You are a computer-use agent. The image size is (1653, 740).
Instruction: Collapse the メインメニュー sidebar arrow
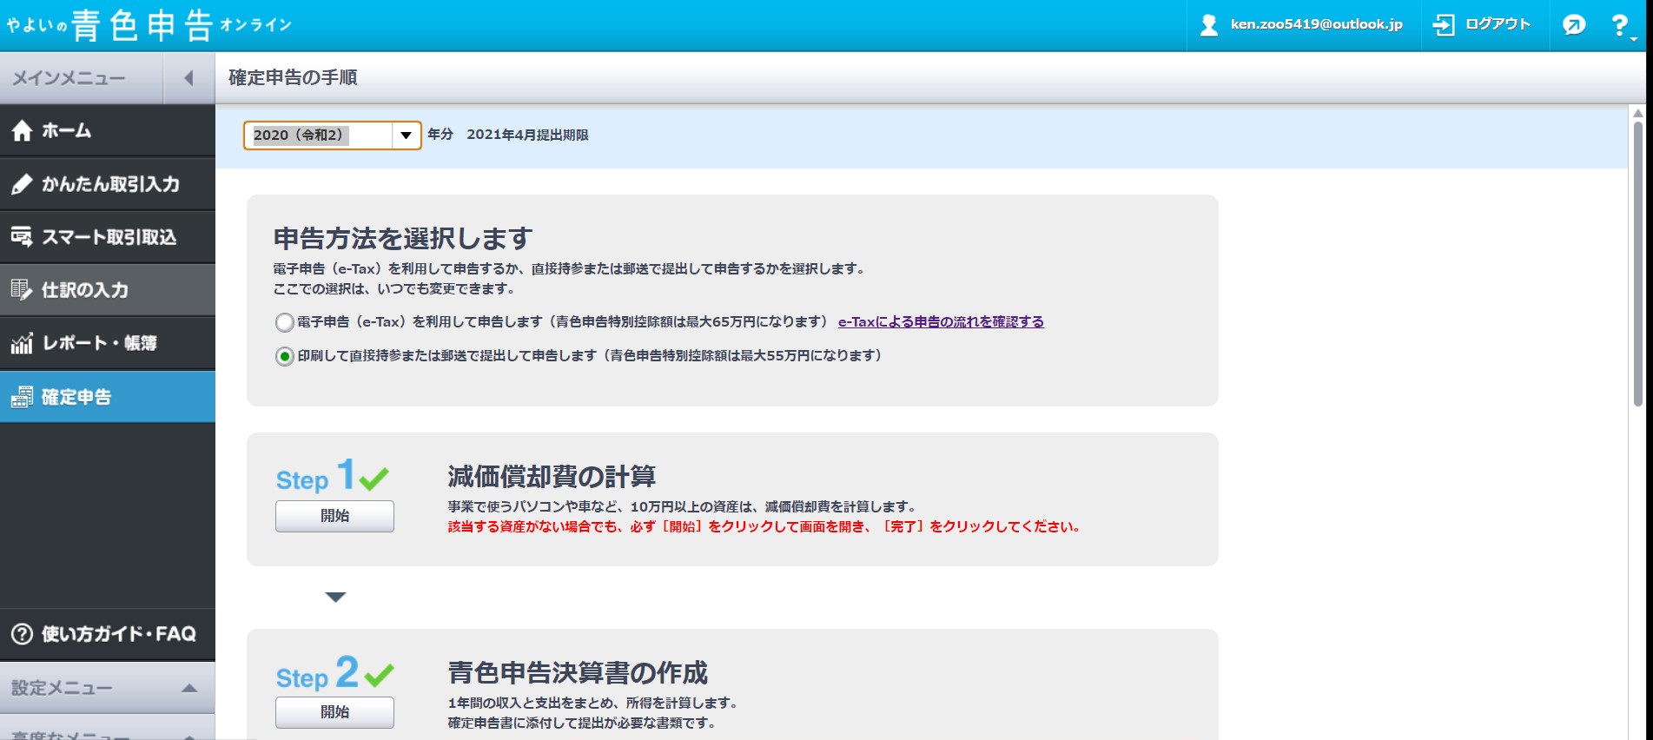click(188, 78)
